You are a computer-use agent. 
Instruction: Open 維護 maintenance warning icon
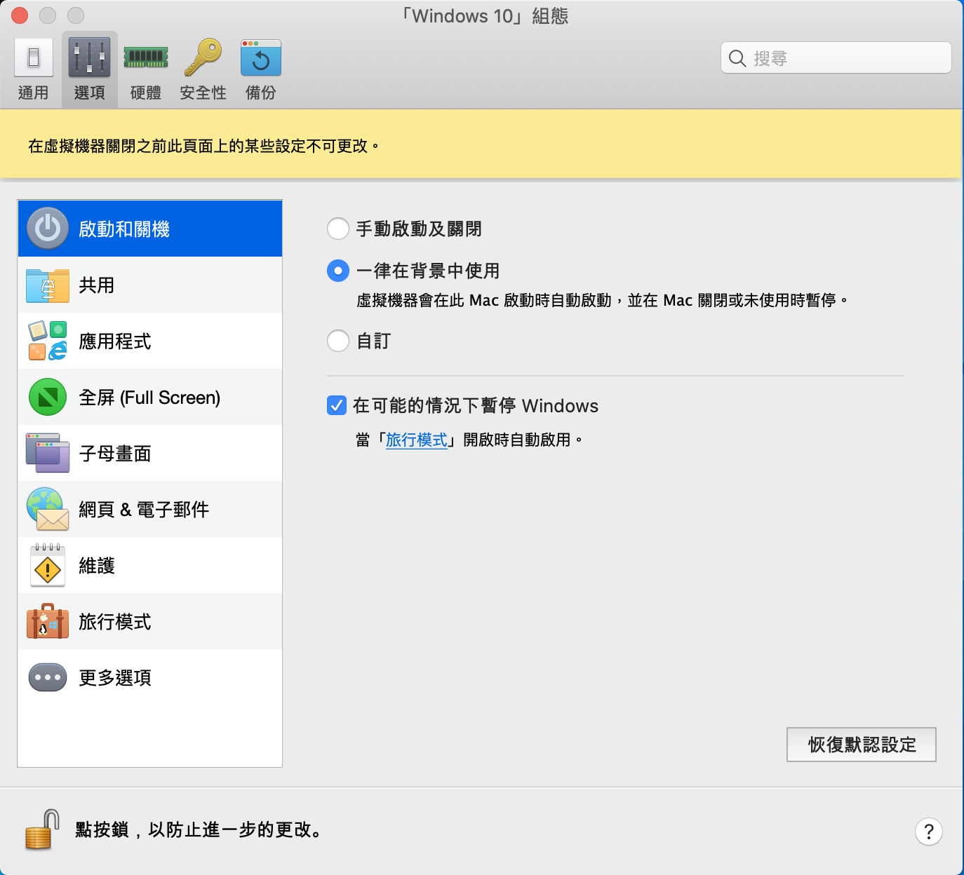pos(48,565)
